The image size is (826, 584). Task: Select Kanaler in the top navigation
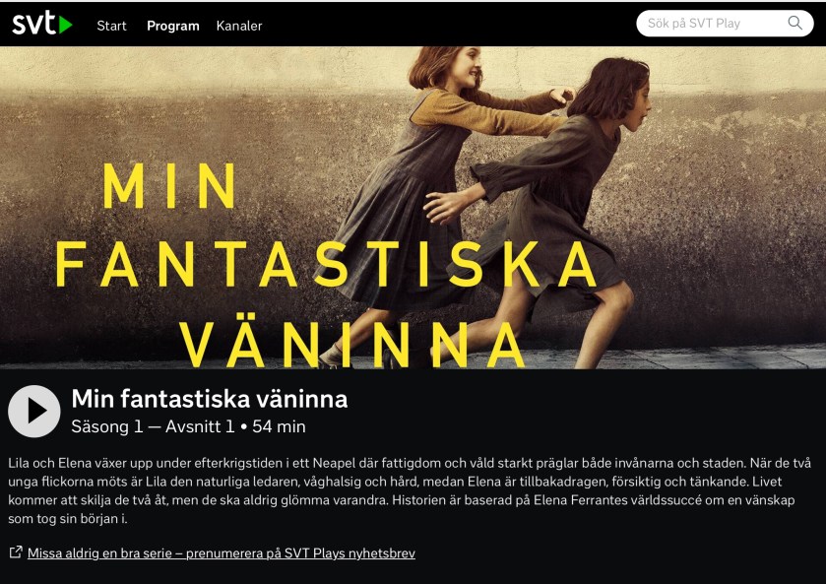tap(238, 26)
